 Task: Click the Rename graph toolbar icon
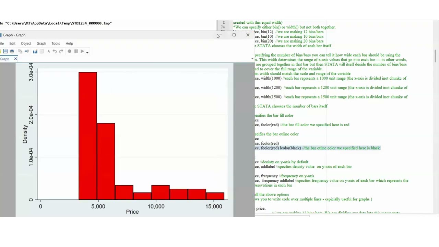tap(27, 51)
